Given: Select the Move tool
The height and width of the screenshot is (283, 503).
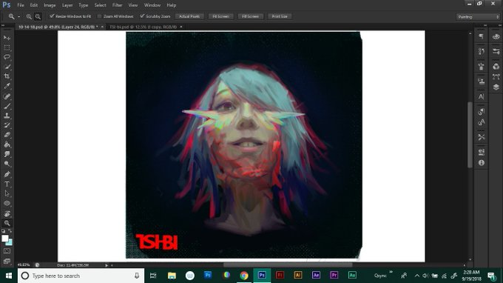Looking at the screenshot, I should coord(7,38).
